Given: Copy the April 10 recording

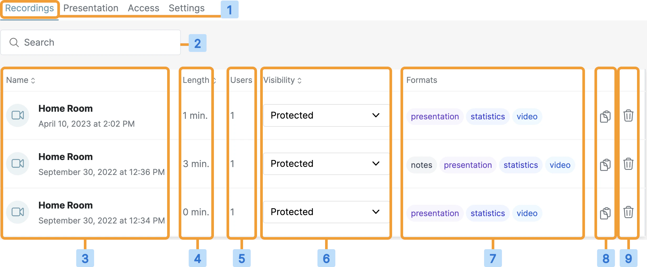Looking at the screenshot, I should pos(605,115).
